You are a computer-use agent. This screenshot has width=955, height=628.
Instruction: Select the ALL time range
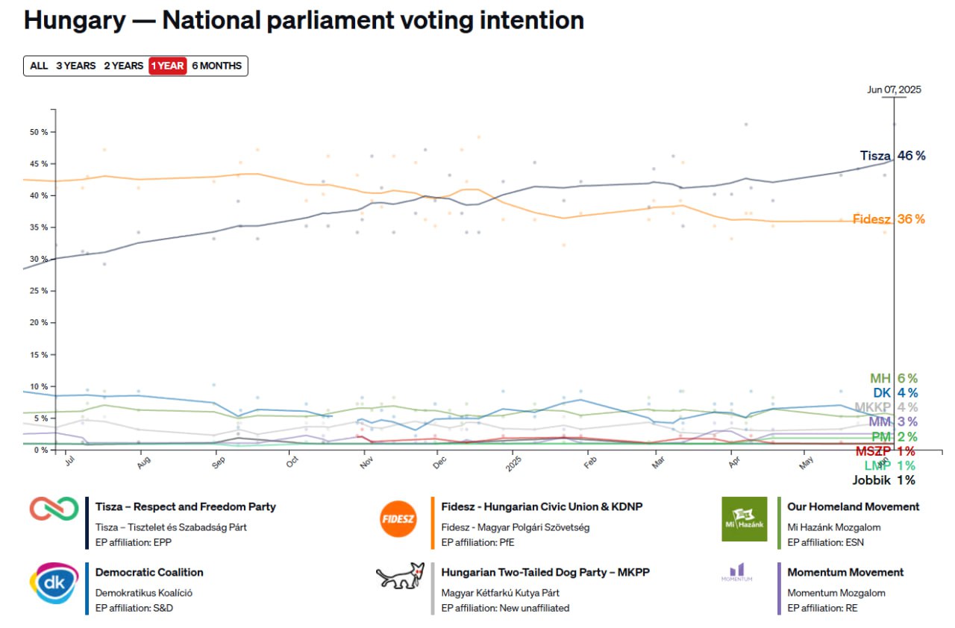[x=39, y=66]
